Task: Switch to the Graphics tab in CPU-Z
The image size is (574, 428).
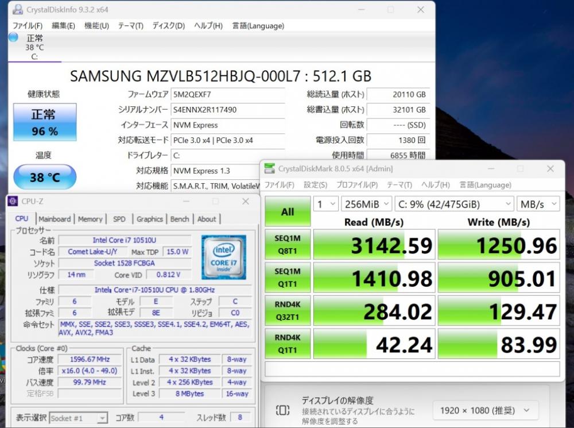Action: 149,219
